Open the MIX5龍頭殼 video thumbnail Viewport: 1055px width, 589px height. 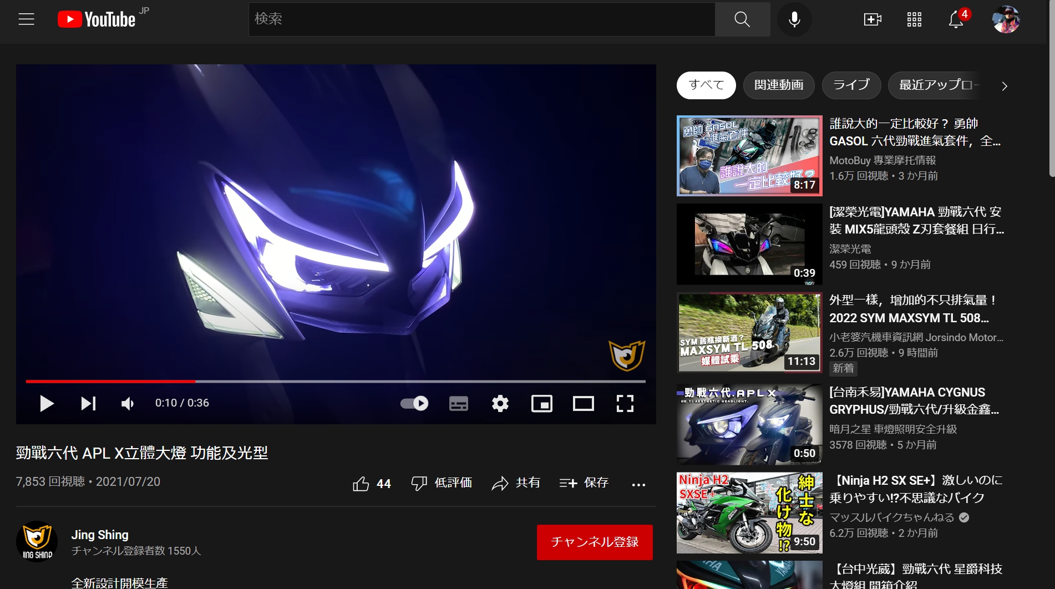pos(749,244)
